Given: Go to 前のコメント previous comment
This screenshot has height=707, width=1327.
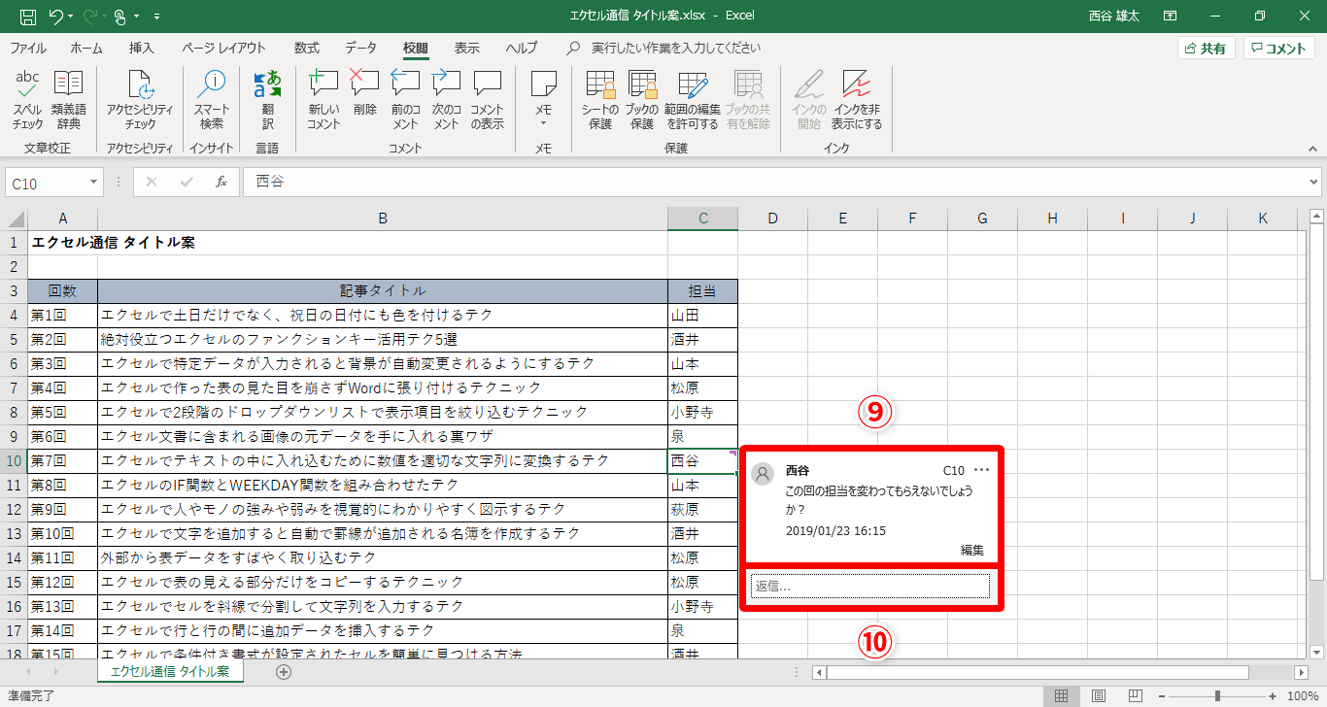Looking at the screenshot, I should coord(405,100).
